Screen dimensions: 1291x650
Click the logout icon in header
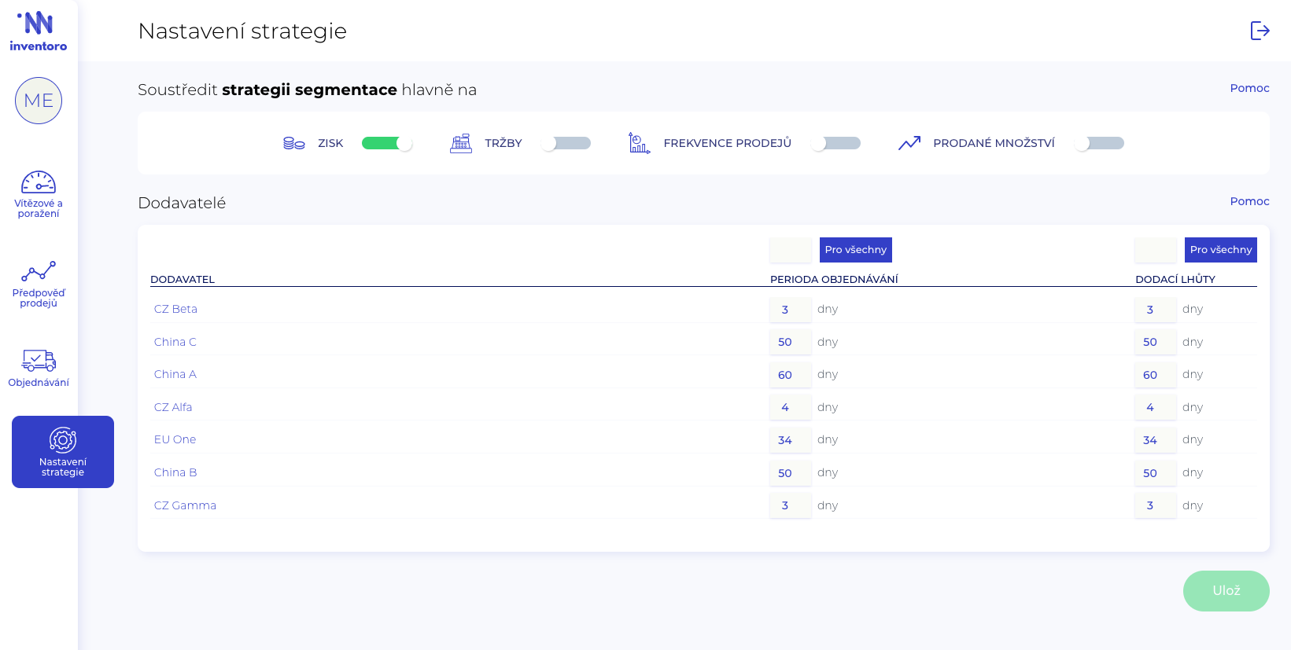[x=1260, y=31]
